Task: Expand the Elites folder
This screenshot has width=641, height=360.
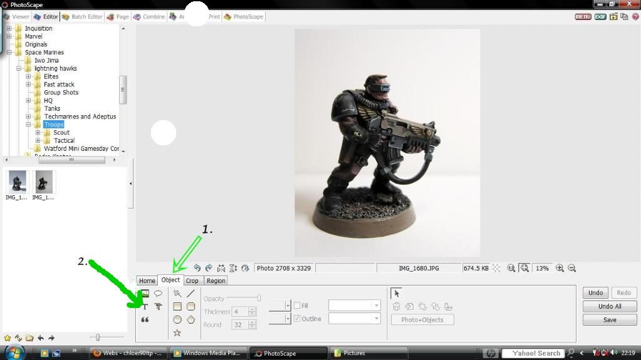Action: point(28,76)
